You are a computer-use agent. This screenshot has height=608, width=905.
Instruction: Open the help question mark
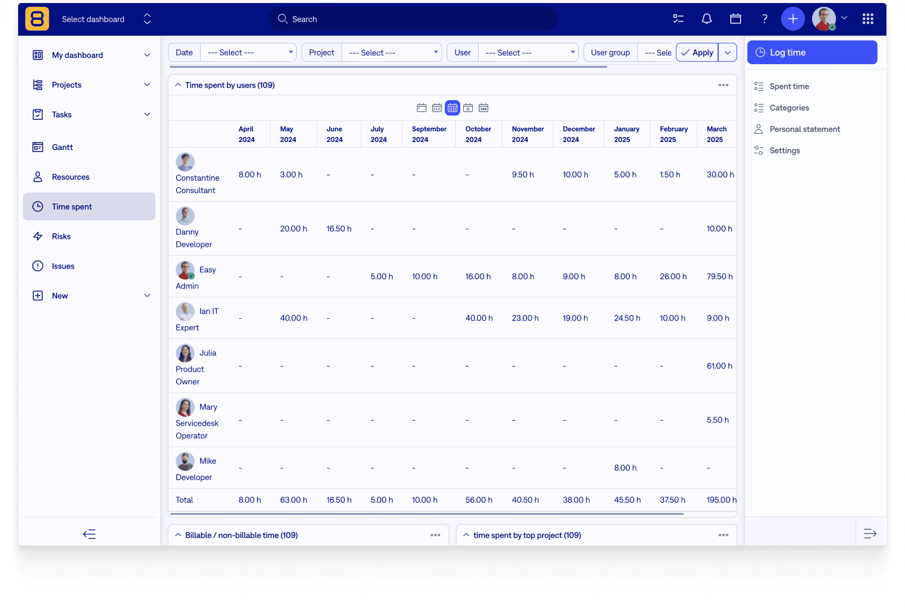[x=765, y=19]
